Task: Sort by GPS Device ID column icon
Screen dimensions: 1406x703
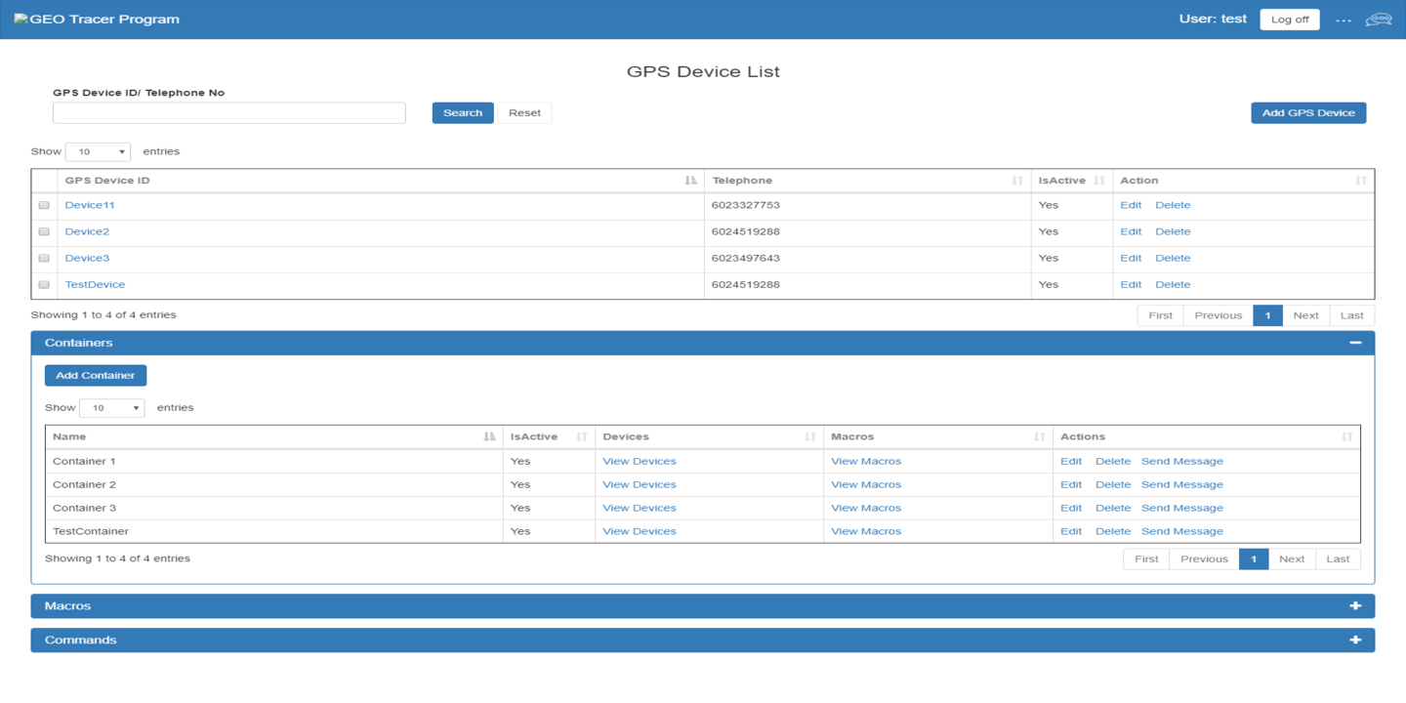Action: pos(691,181)
